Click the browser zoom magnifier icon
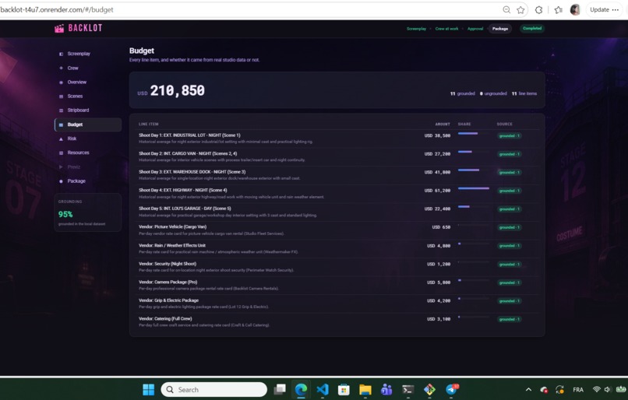This screenshot has height=400, width=628. click(506, 9)
